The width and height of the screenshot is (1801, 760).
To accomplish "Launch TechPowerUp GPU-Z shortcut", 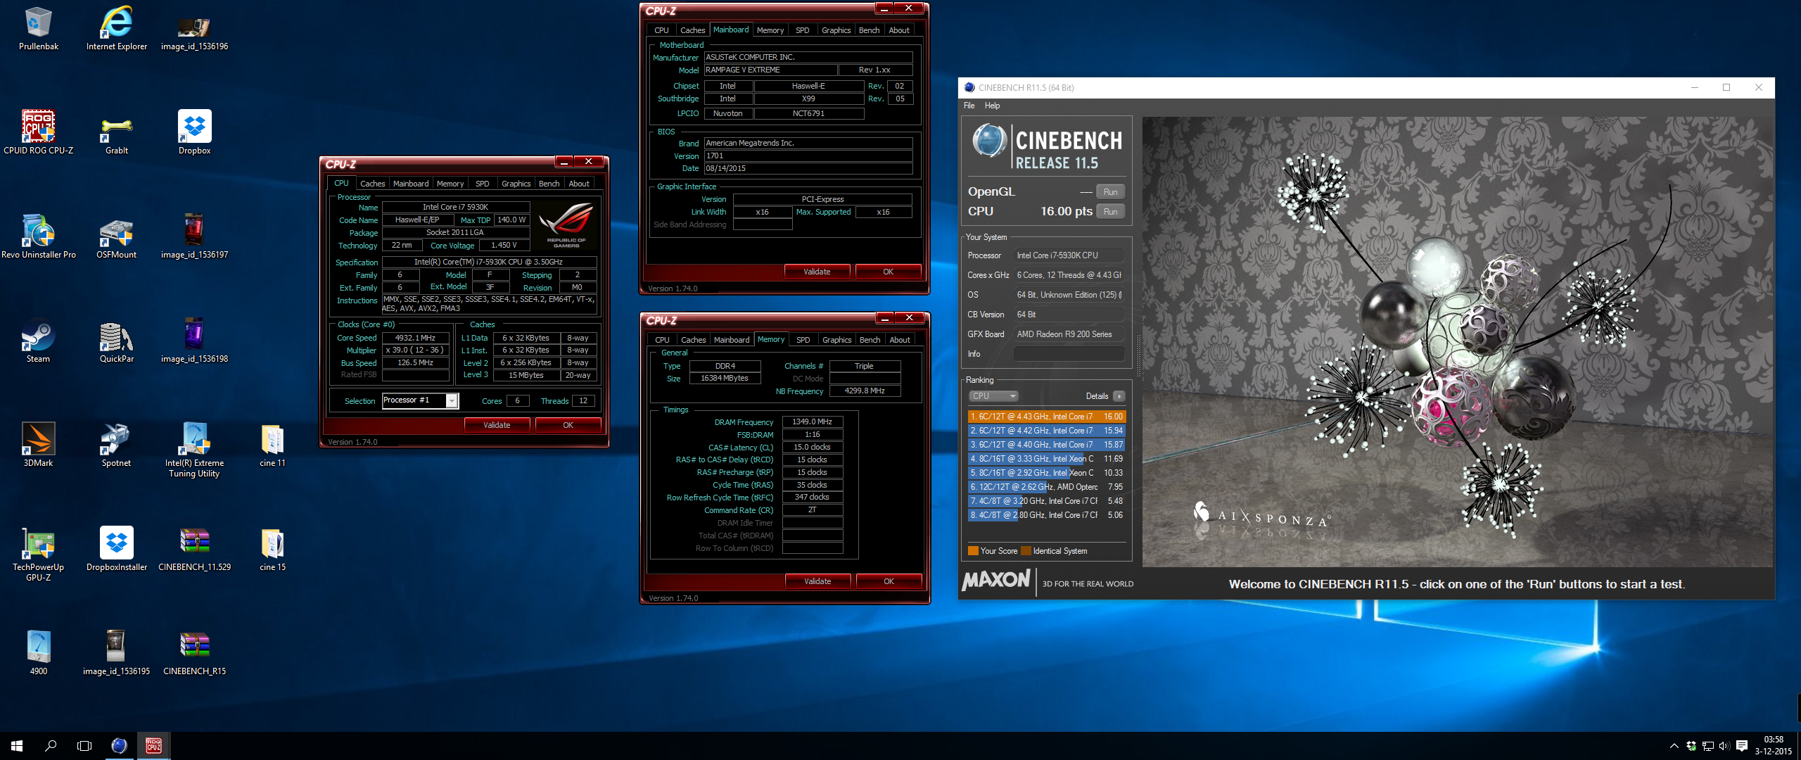I will [x=38, y=555].
